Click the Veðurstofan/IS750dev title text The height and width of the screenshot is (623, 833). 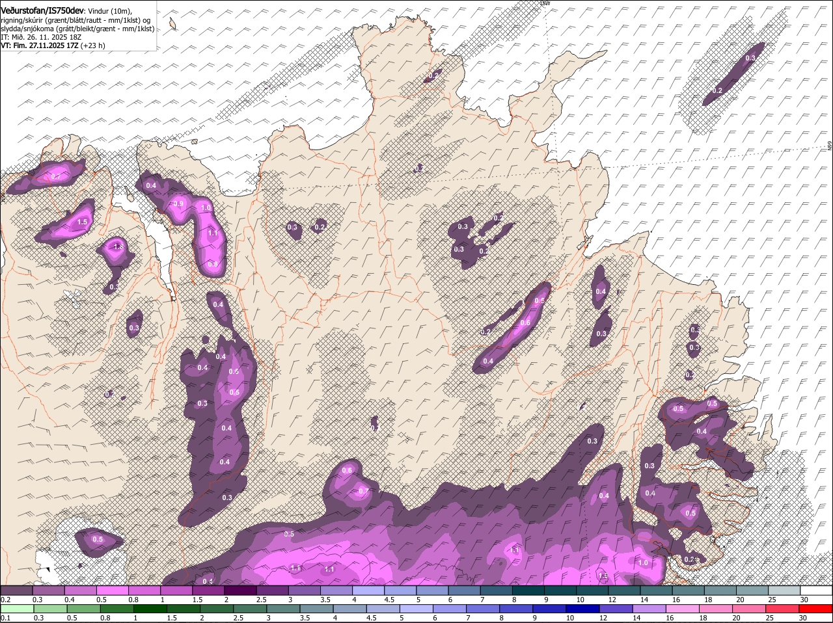[x=42, y=10]
